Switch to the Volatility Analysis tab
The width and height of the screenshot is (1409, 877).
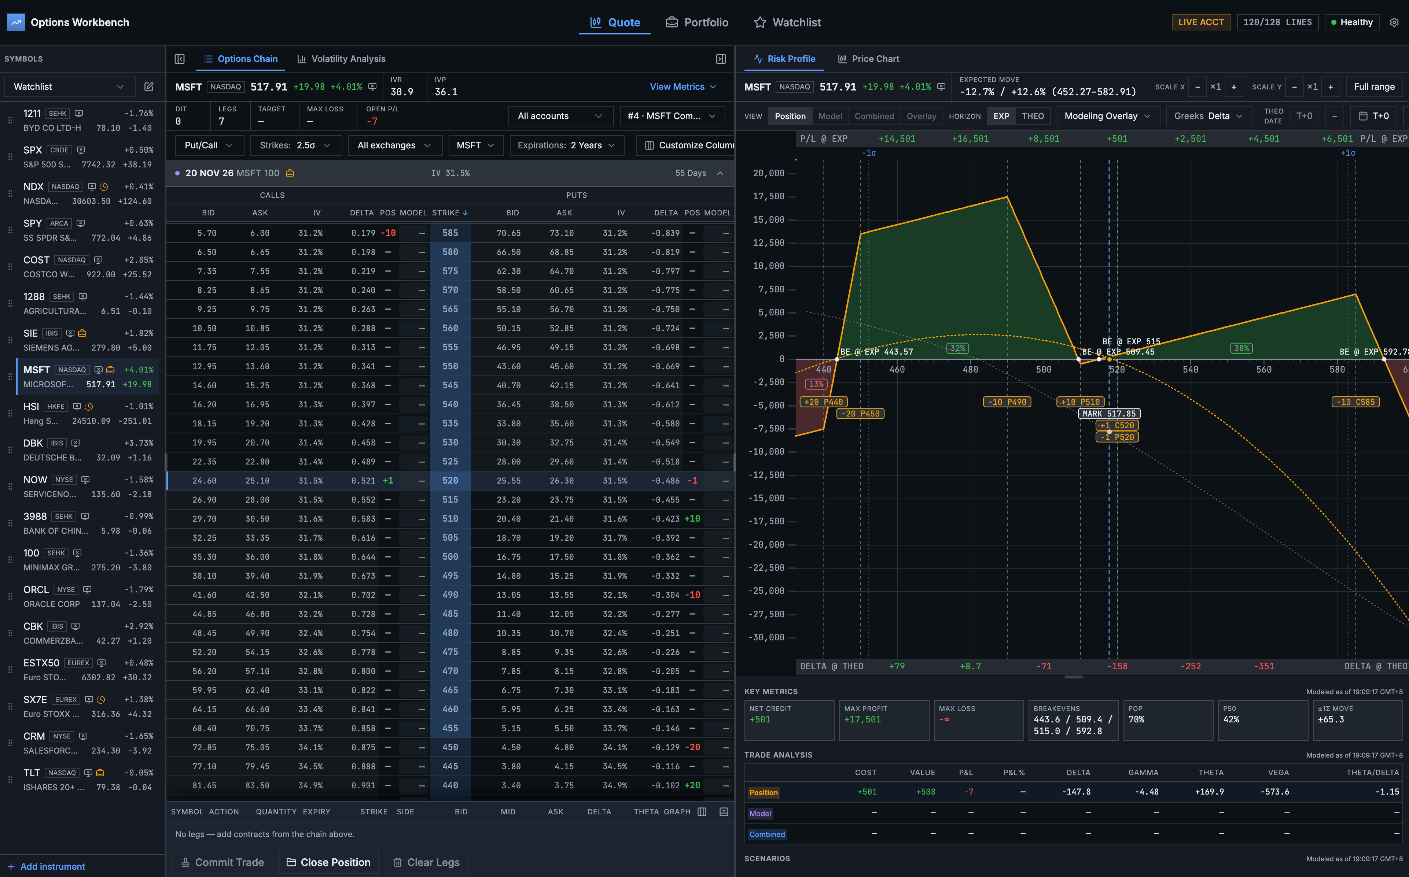[341, 59]
